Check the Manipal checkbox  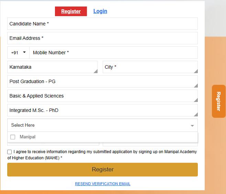pyautogui.click(x=13, y=137)
